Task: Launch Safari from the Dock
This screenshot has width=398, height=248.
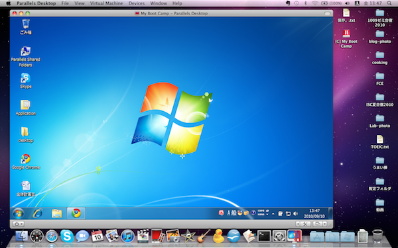Action: [x=52, y=236]
